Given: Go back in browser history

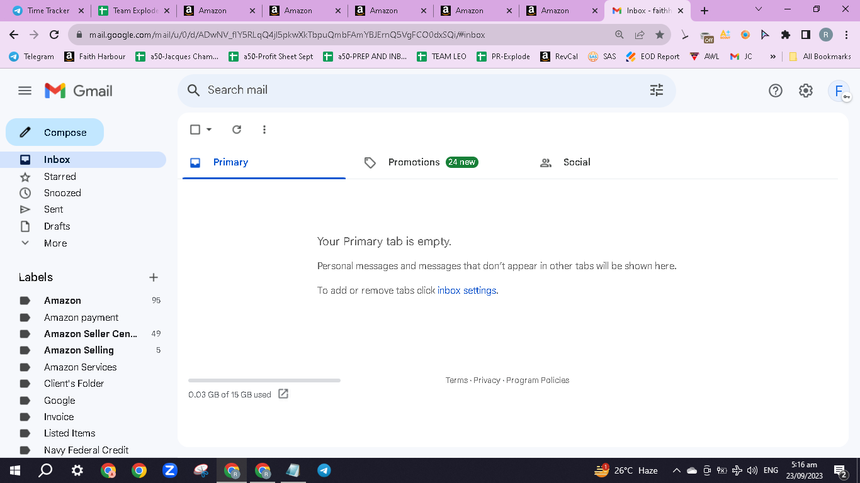Looking at the screenshot, I should (x=14, y=35).
